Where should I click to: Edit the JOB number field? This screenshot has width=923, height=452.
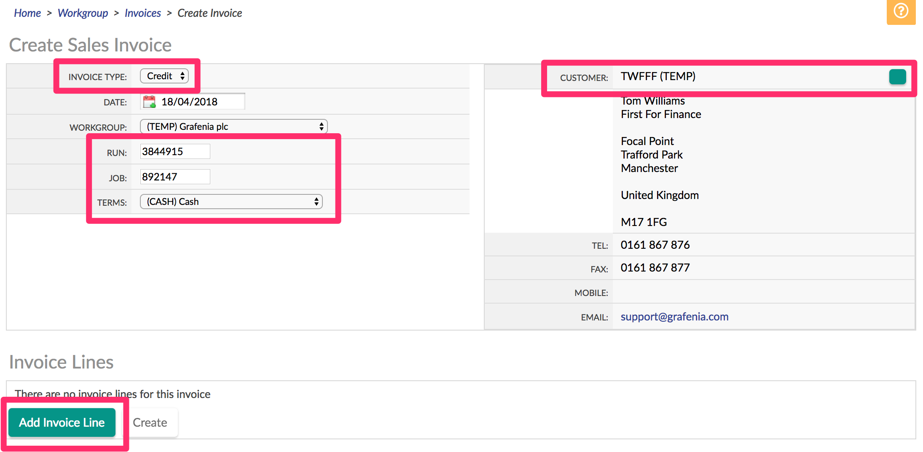click(174, 176)
